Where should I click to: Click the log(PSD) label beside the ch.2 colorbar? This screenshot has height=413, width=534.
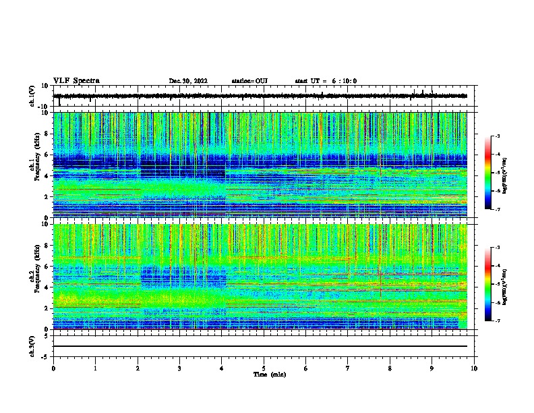point(505,287)
